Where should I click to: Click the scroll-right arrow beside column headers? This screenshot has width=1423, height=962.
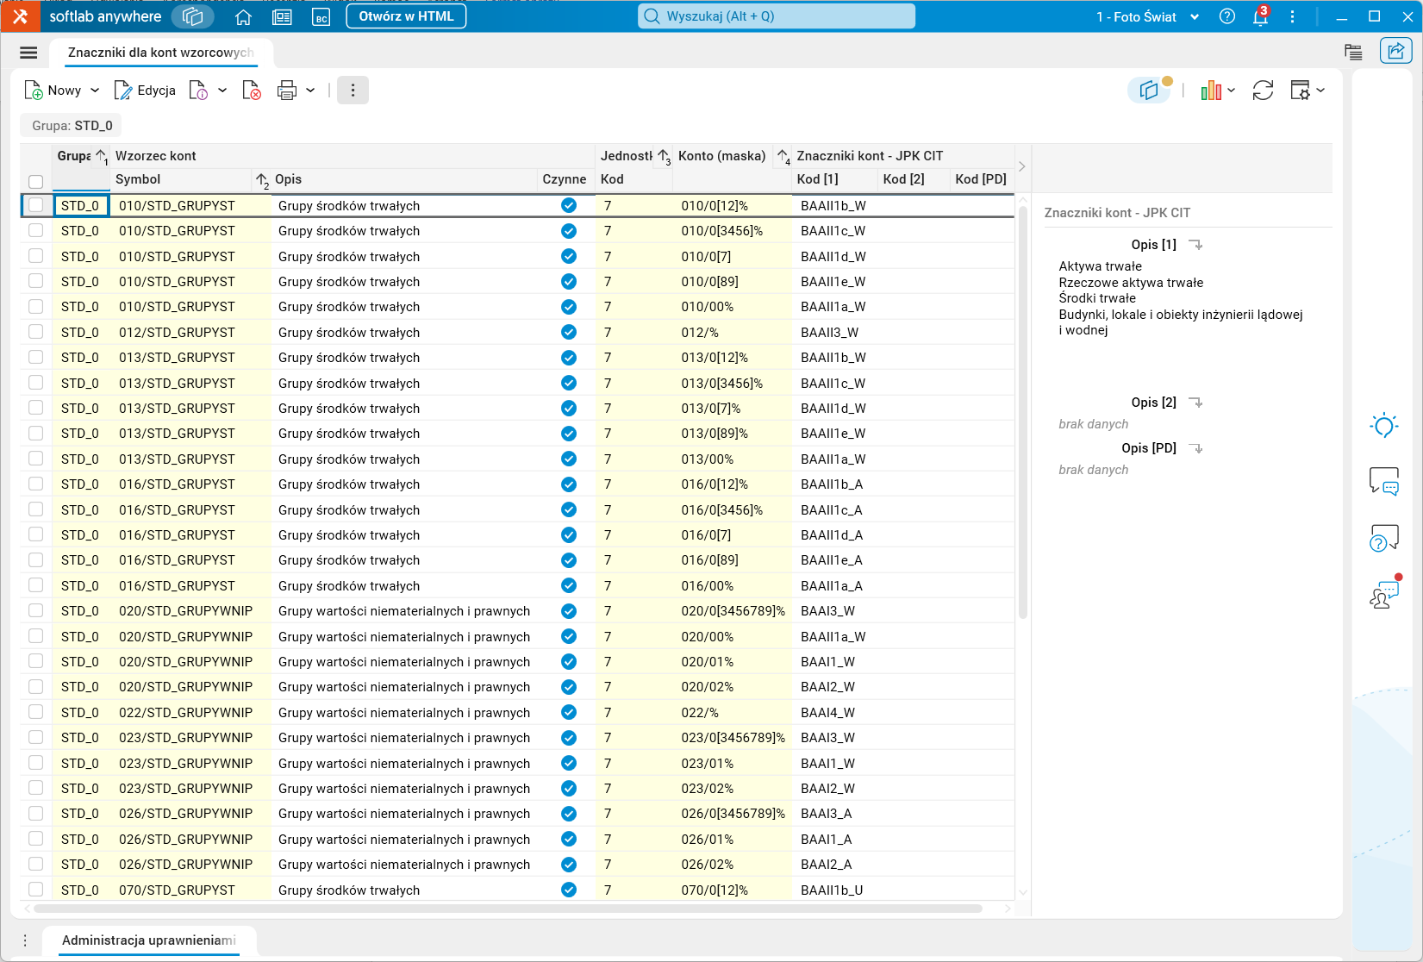click(x=1021, y=166)
